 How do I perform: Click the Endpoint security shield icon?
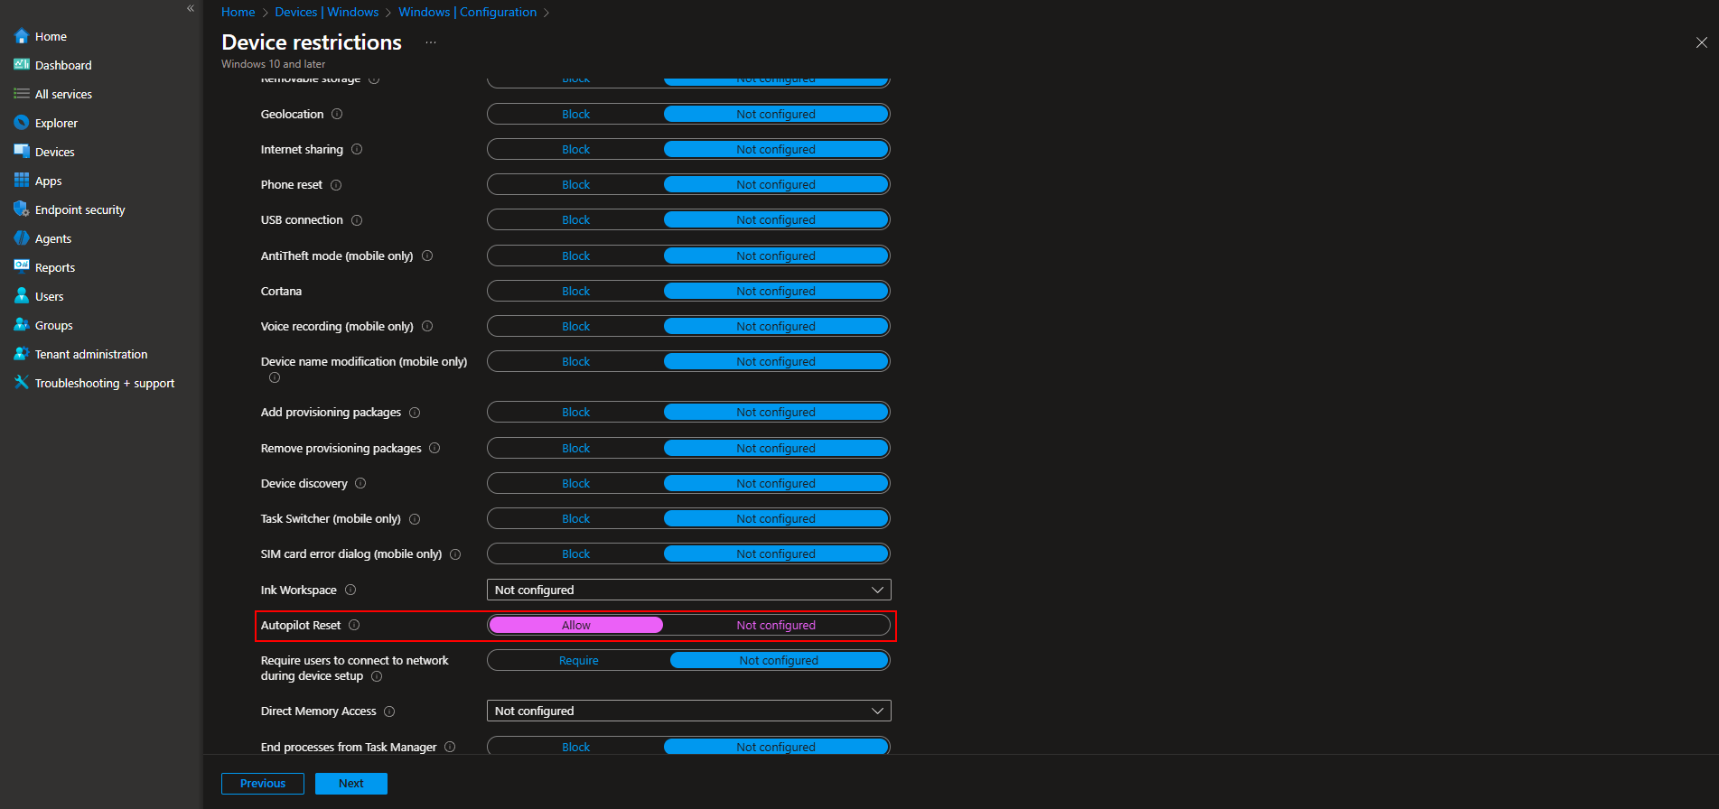[x=22, y=209]
